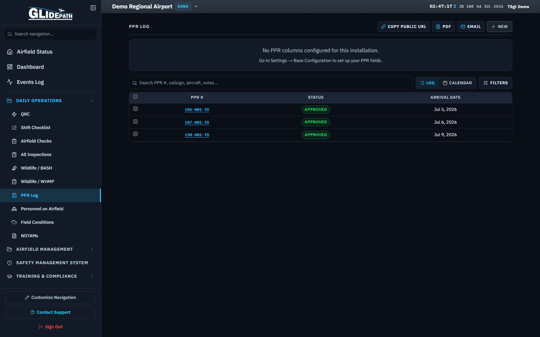Click the Jul 6, 2026 arrival date
This screenshot has width=540, height=337.
pyautogui.click(x=445, y=122)
